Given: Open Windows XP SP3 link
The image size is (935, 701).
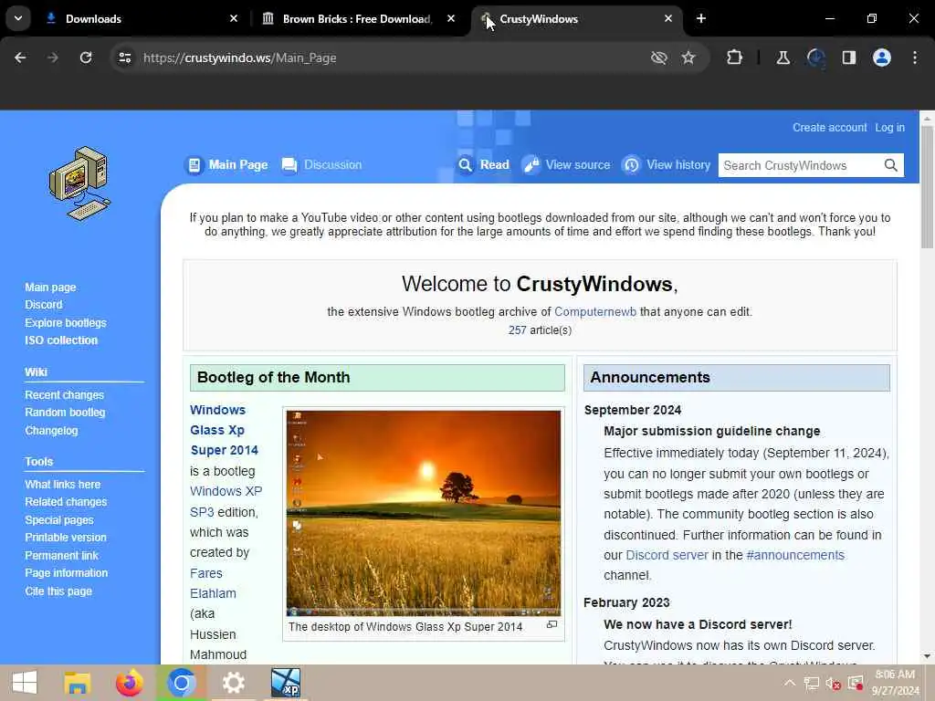Looking at the screenshot, I should point(226,501).
